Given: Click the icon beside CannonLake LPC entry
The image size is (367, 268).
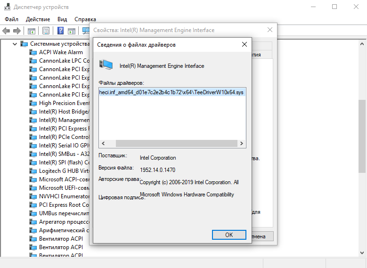Looking at the screenshot, I should pyautogui.click(x=33, y=61).
